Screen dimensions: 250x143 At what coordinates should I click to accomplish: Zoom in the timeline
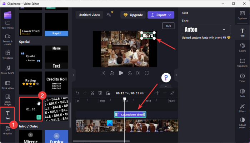[x=157, y=93]
